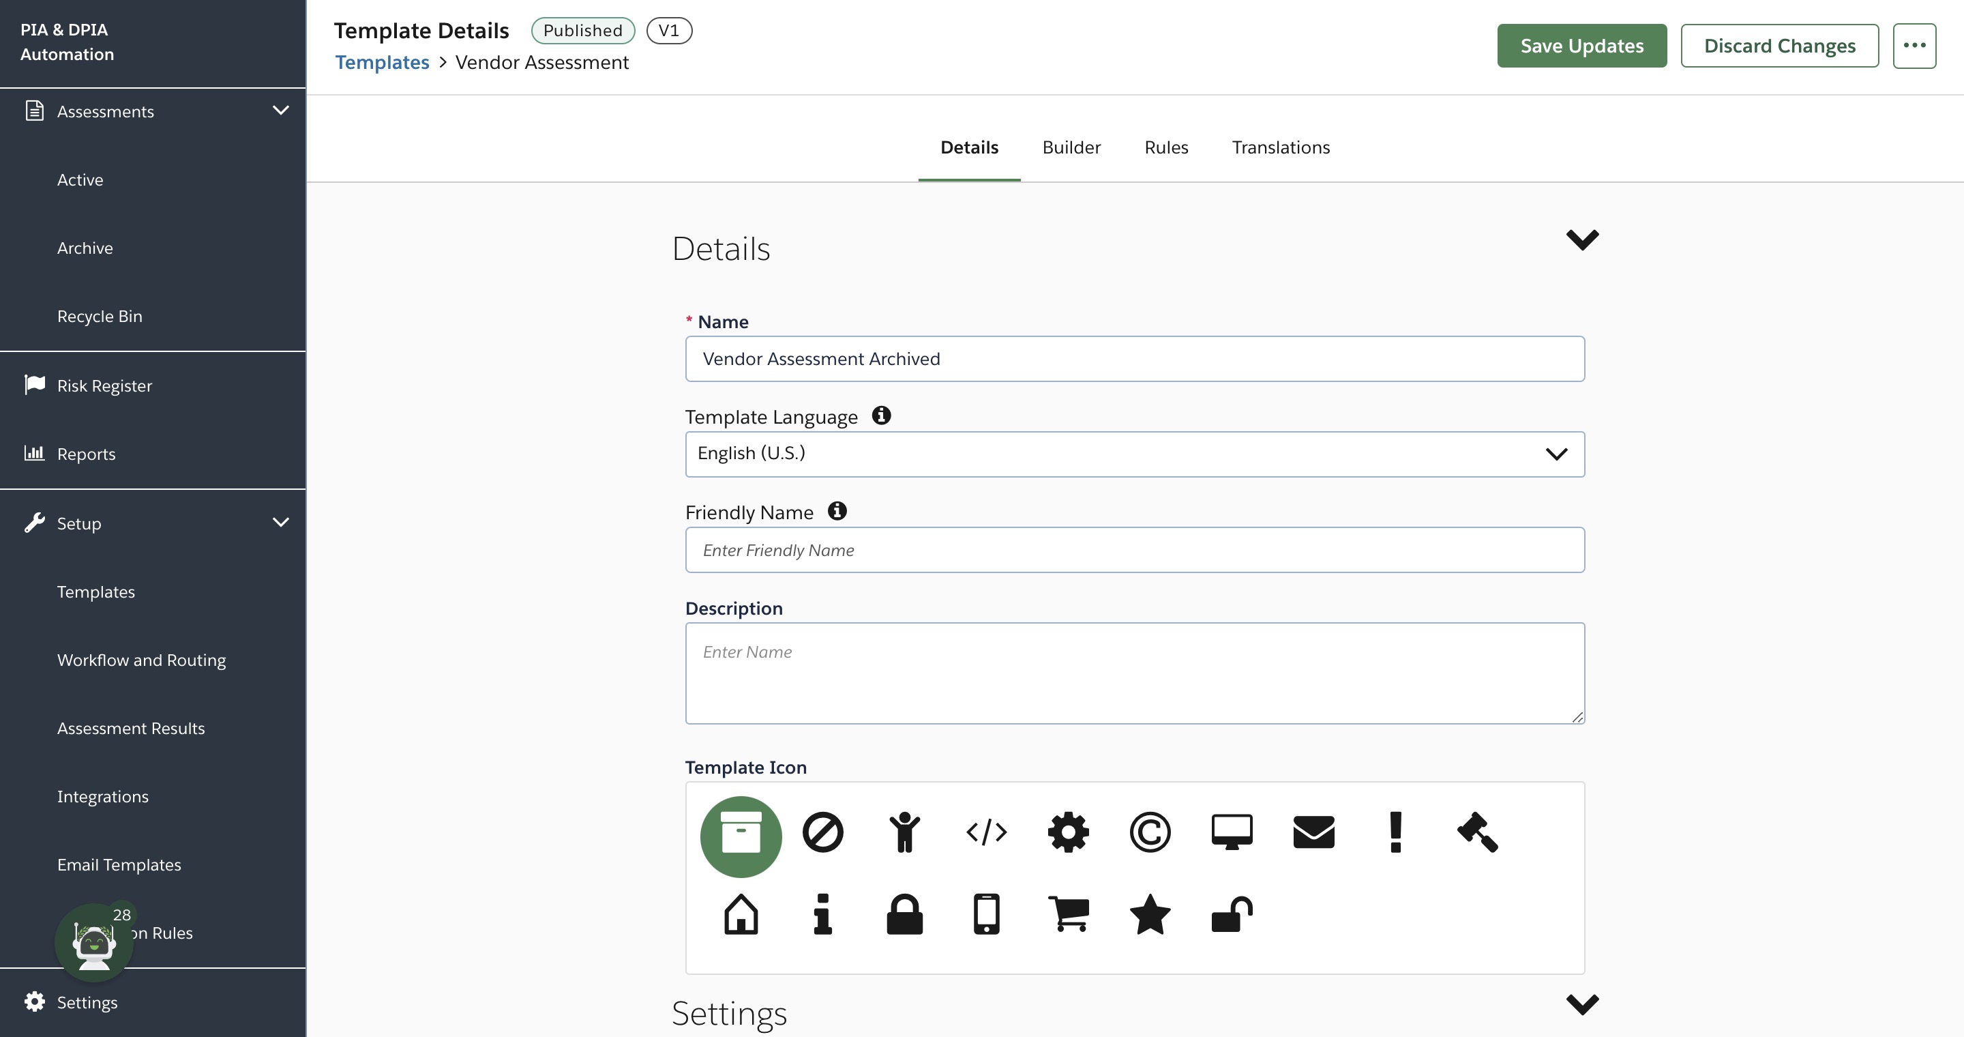Click the Template Language info icon

(x=881, y=415)
